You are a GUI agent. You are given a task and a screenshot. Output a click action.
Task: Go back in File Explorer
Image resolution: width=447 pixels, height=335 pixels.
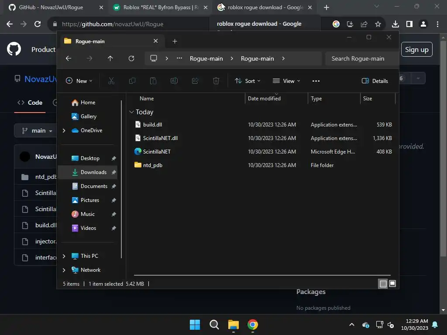(69, 58)
